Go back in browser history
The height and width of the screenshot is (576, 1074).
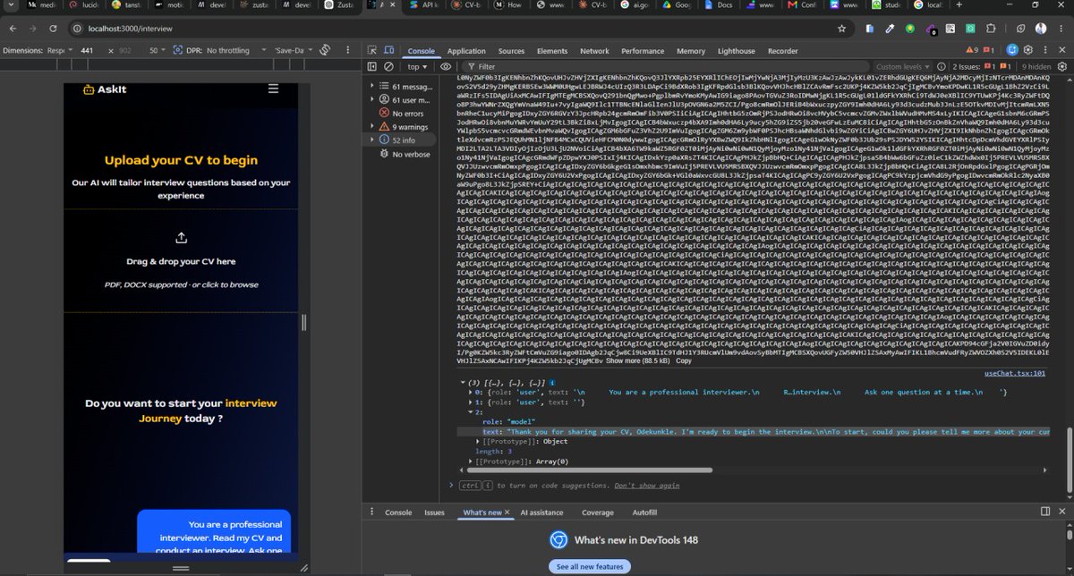(13, 29)
